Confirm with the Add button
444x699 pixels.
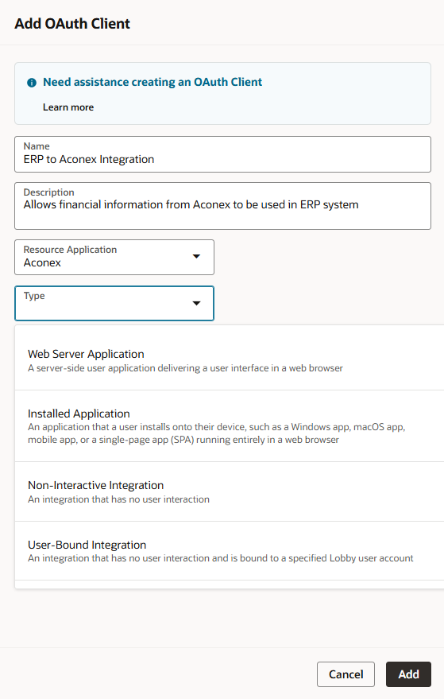tap(408, 674)
